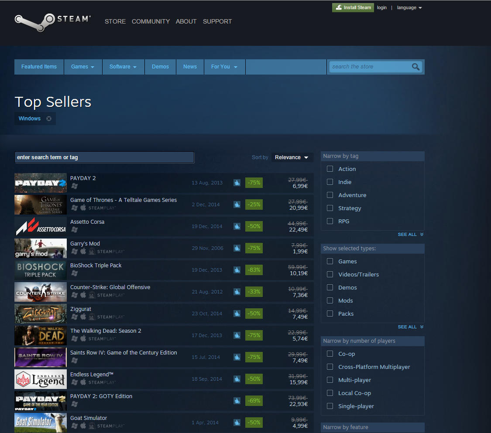Click the thumbs-up icon on the Endless Legend row
This screenshot has height=433, width=491.
237,379
